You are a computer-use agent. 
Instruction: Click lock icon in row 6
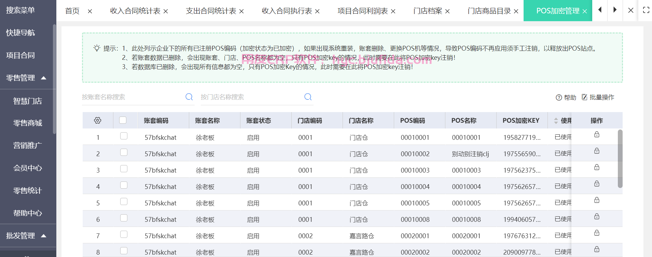point(597,216)
